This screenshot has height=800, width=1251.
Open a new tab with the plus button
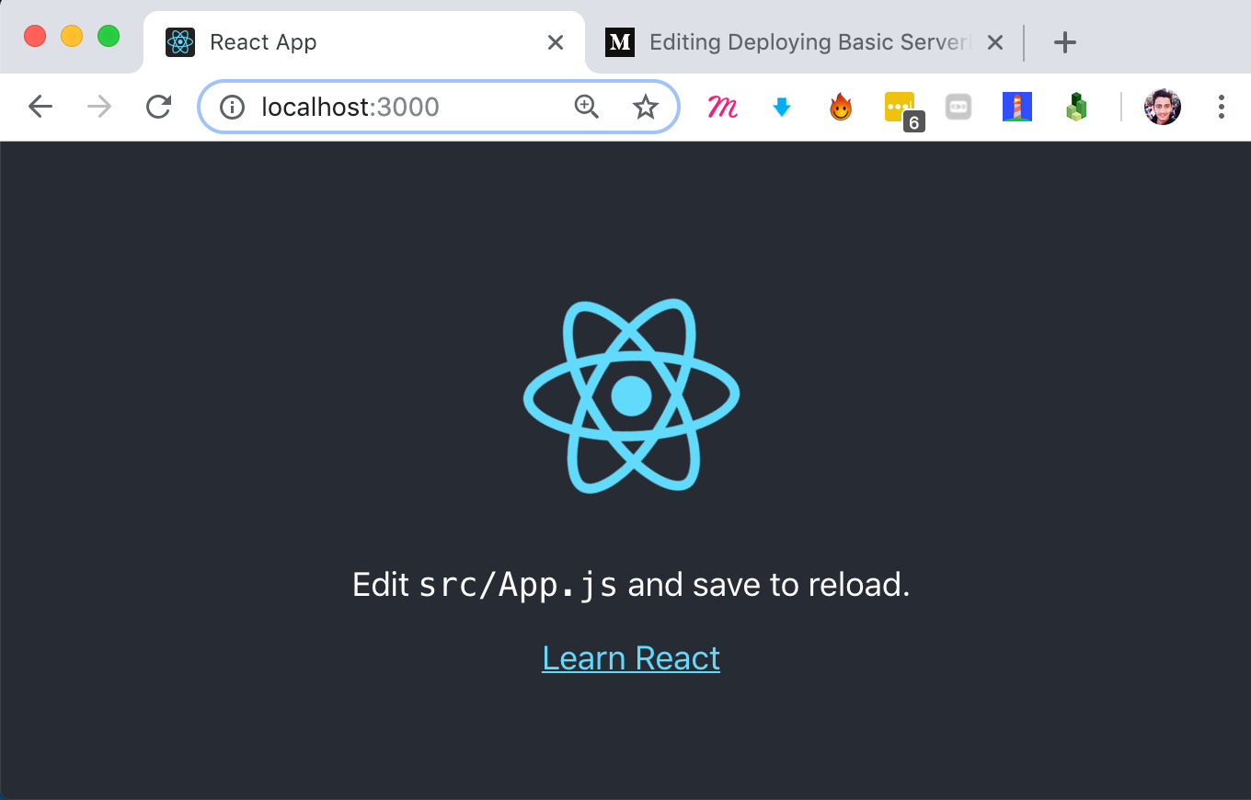point(1064,41)
